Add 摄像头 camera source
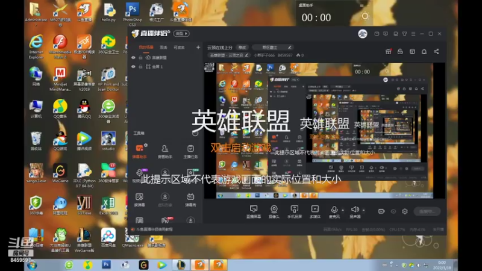The width and height of the screenshot is (482, 271). [x=274, y=211]
